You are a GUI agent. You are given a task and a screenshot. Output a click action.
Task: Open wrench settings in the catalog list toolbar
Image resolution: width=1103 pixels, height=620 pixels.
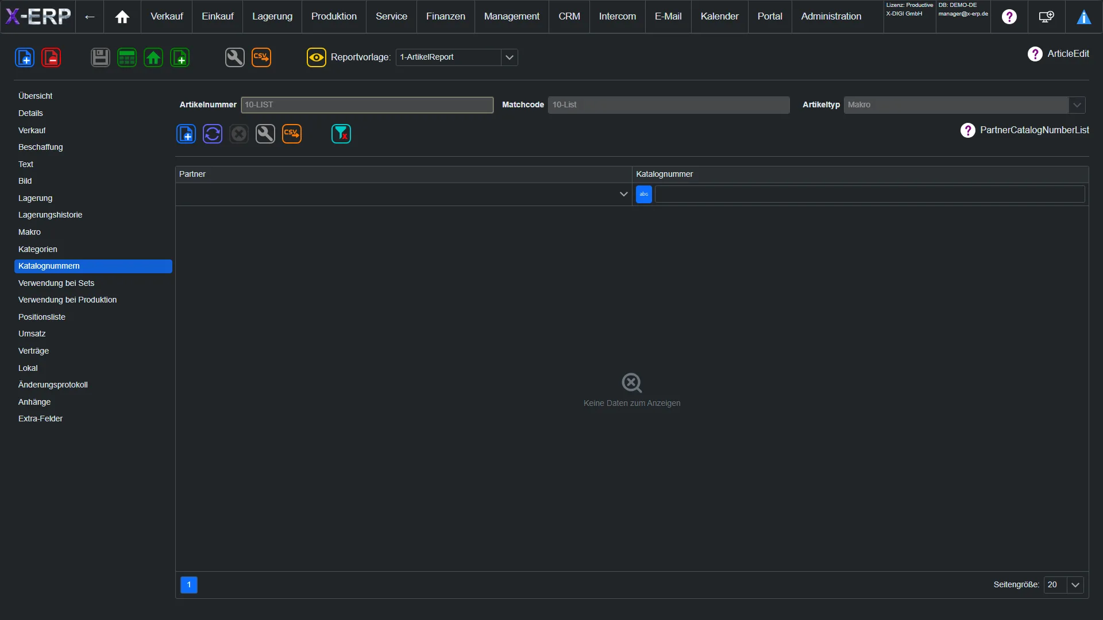265,134
